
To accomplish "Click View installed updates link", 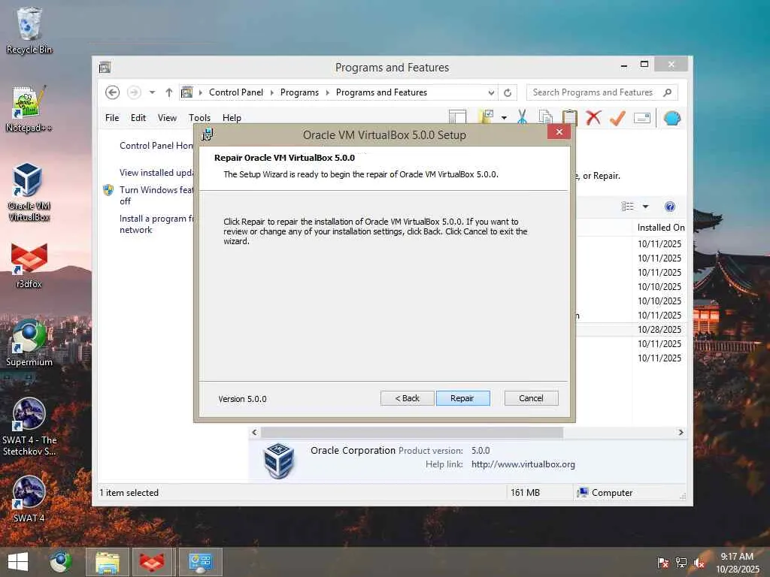I will pos(156,173).
